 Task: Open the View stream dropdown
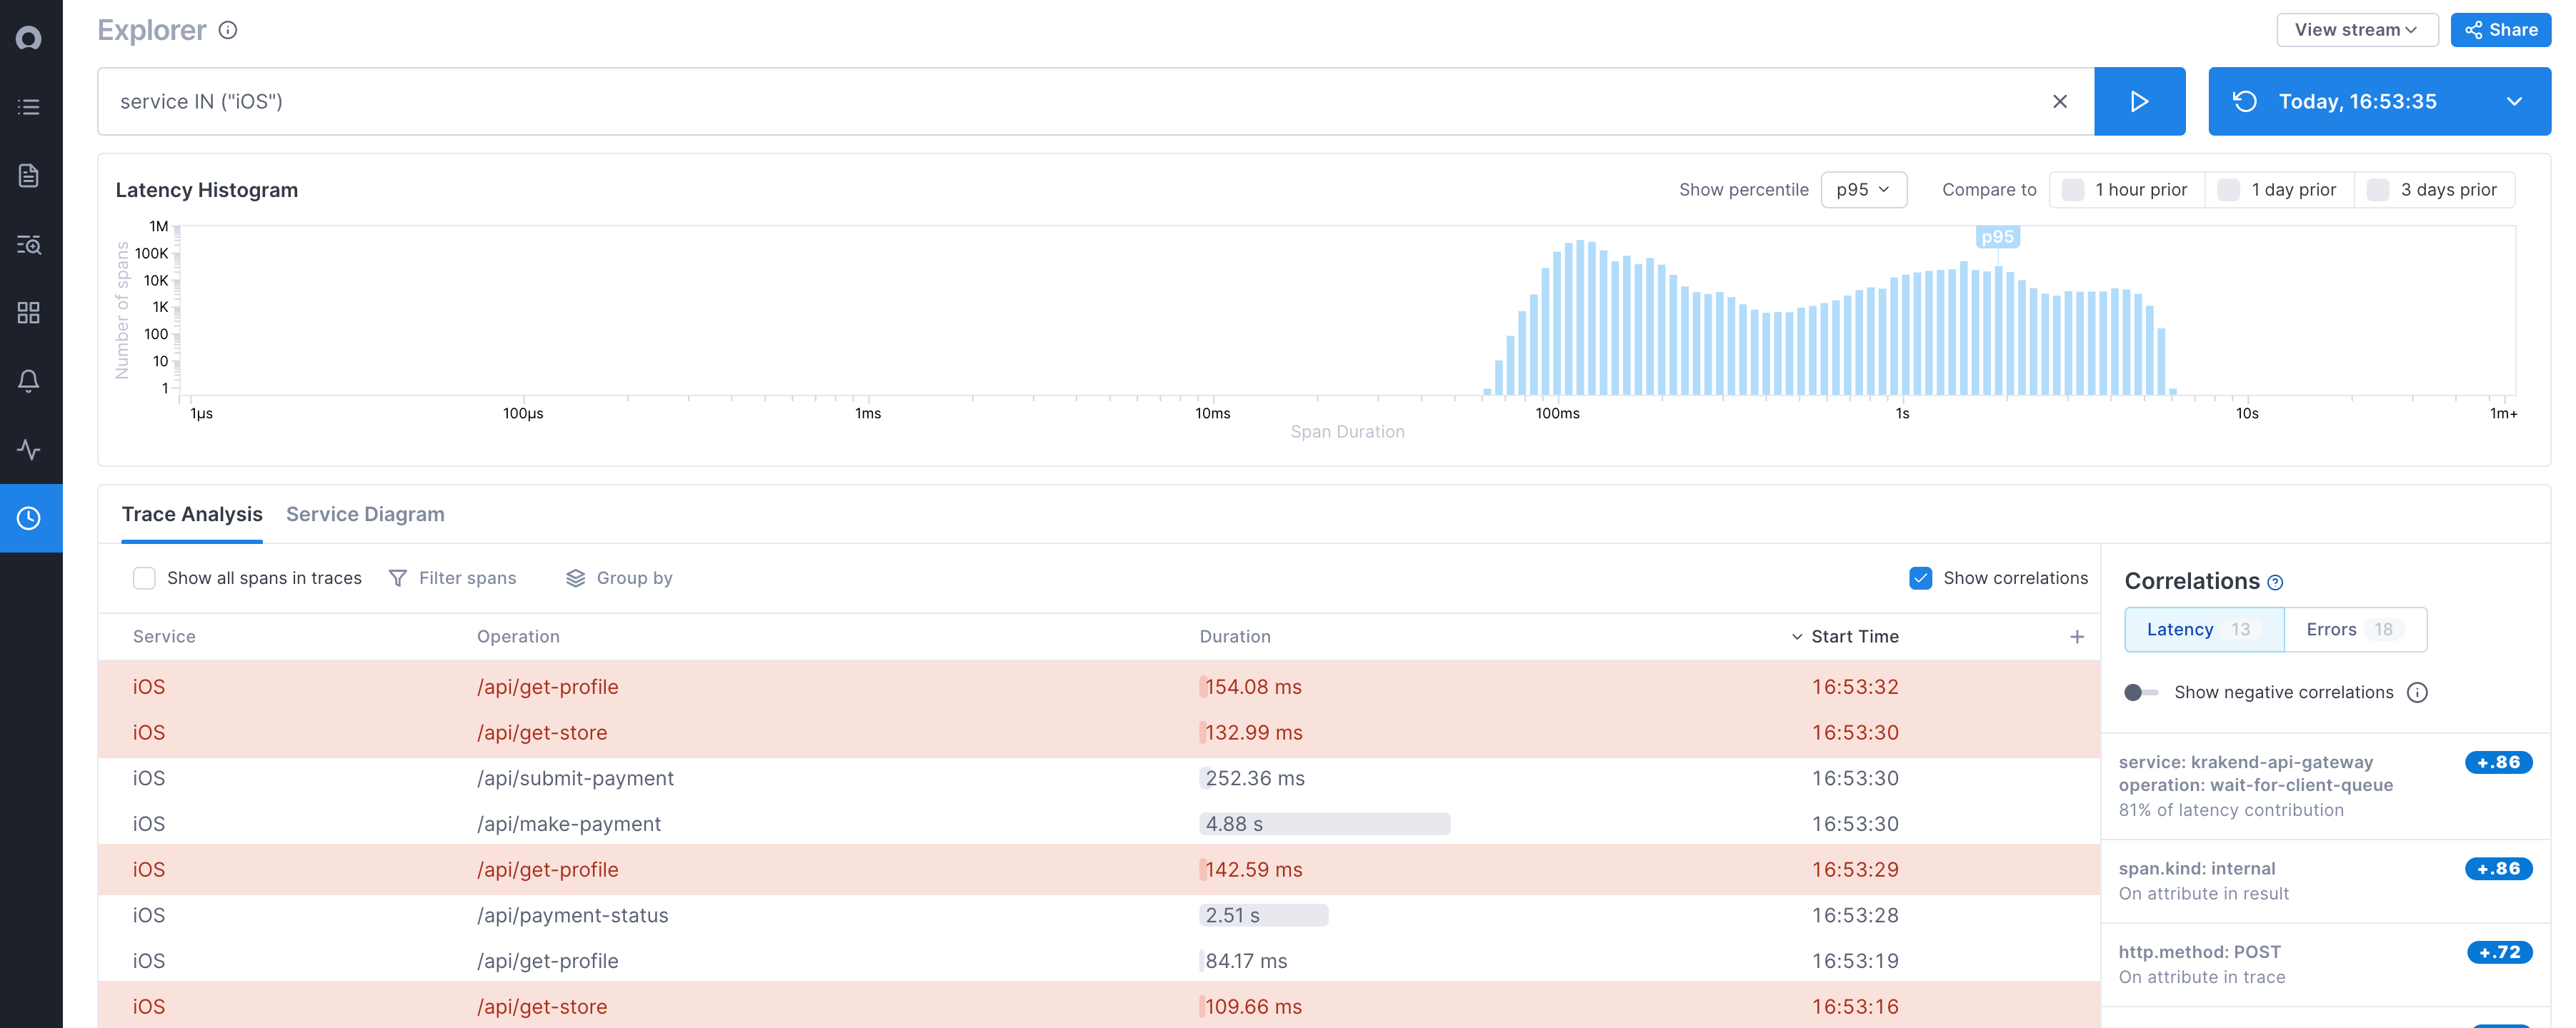click(x=2357, y=29)
